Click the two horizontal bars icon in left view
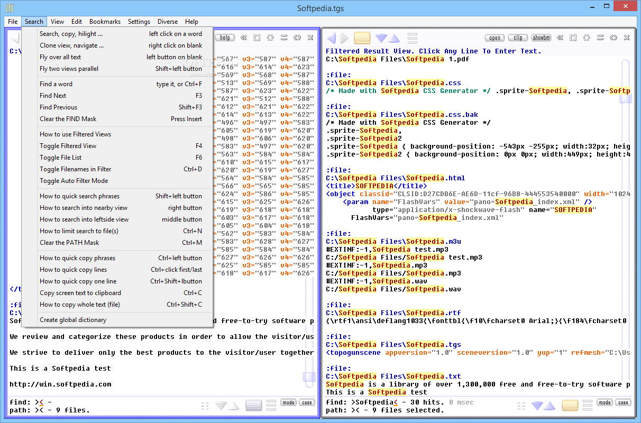This screenshot has width=641, height=423. 284,38
